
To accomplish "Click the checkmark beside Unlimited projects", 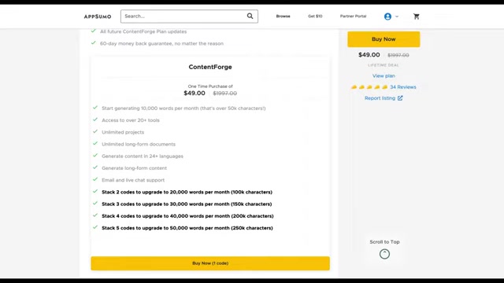I will click(95, 131).
